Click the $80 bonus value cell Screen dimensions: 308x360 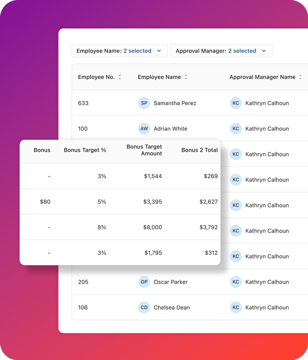coord(45,202)
